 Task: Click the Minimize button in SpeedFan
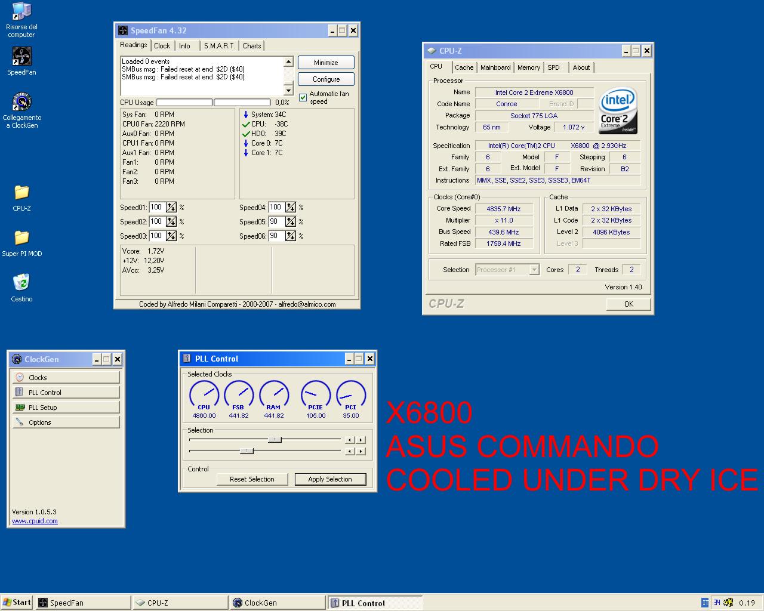tap(326, 63)
